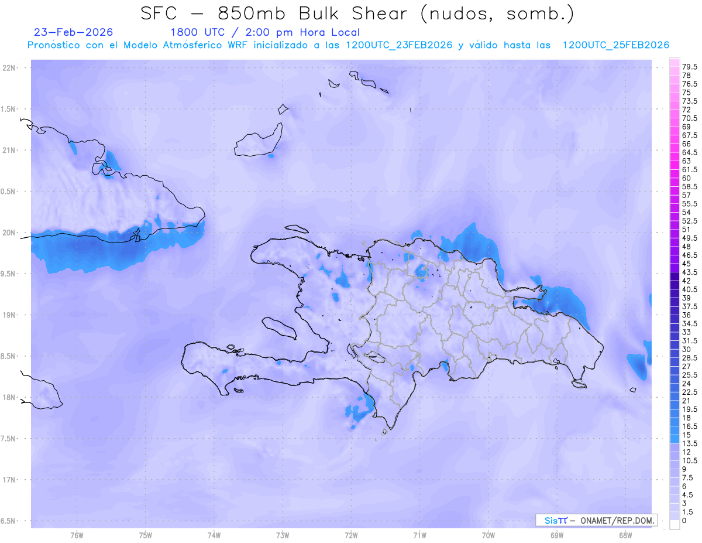Click the colorbar value '78'
Screen dimensions: 702x543
[687, 76]
